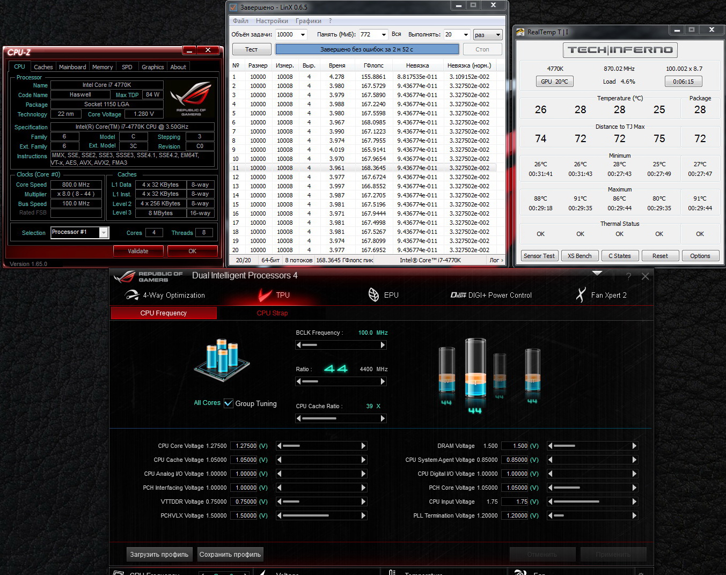Click Reset in RealTemp

[660, 256]
